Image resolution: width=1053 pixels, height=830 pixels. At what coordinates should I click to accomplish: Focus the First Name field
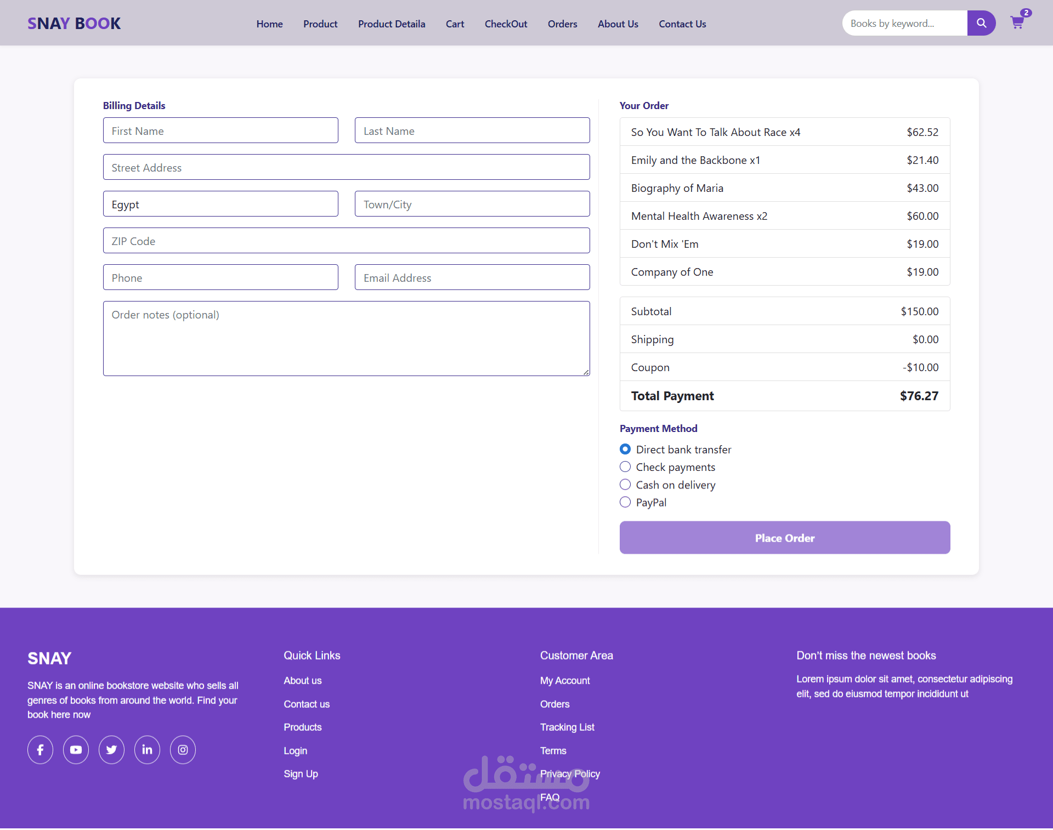pyautogui.click(x=220, y=130)
